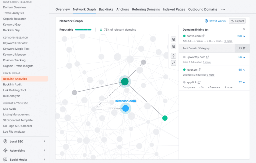This screenshot has width=256, height=163.
Task: Select the gray node left of center
Action: point(74,93)
